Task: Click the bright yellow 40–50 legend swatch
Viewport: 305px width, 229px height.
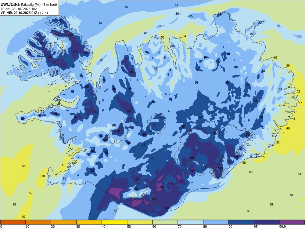Action: (x=114, y=222)
